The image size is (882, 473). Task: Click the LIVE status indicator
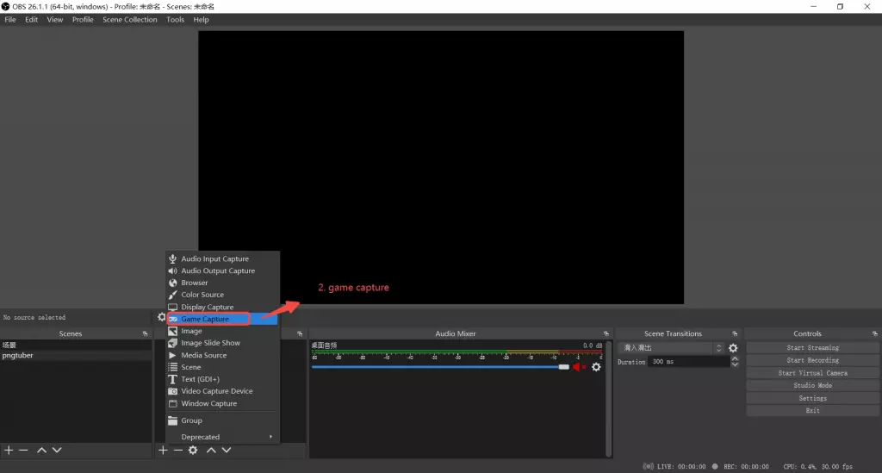tap(674, 467)
